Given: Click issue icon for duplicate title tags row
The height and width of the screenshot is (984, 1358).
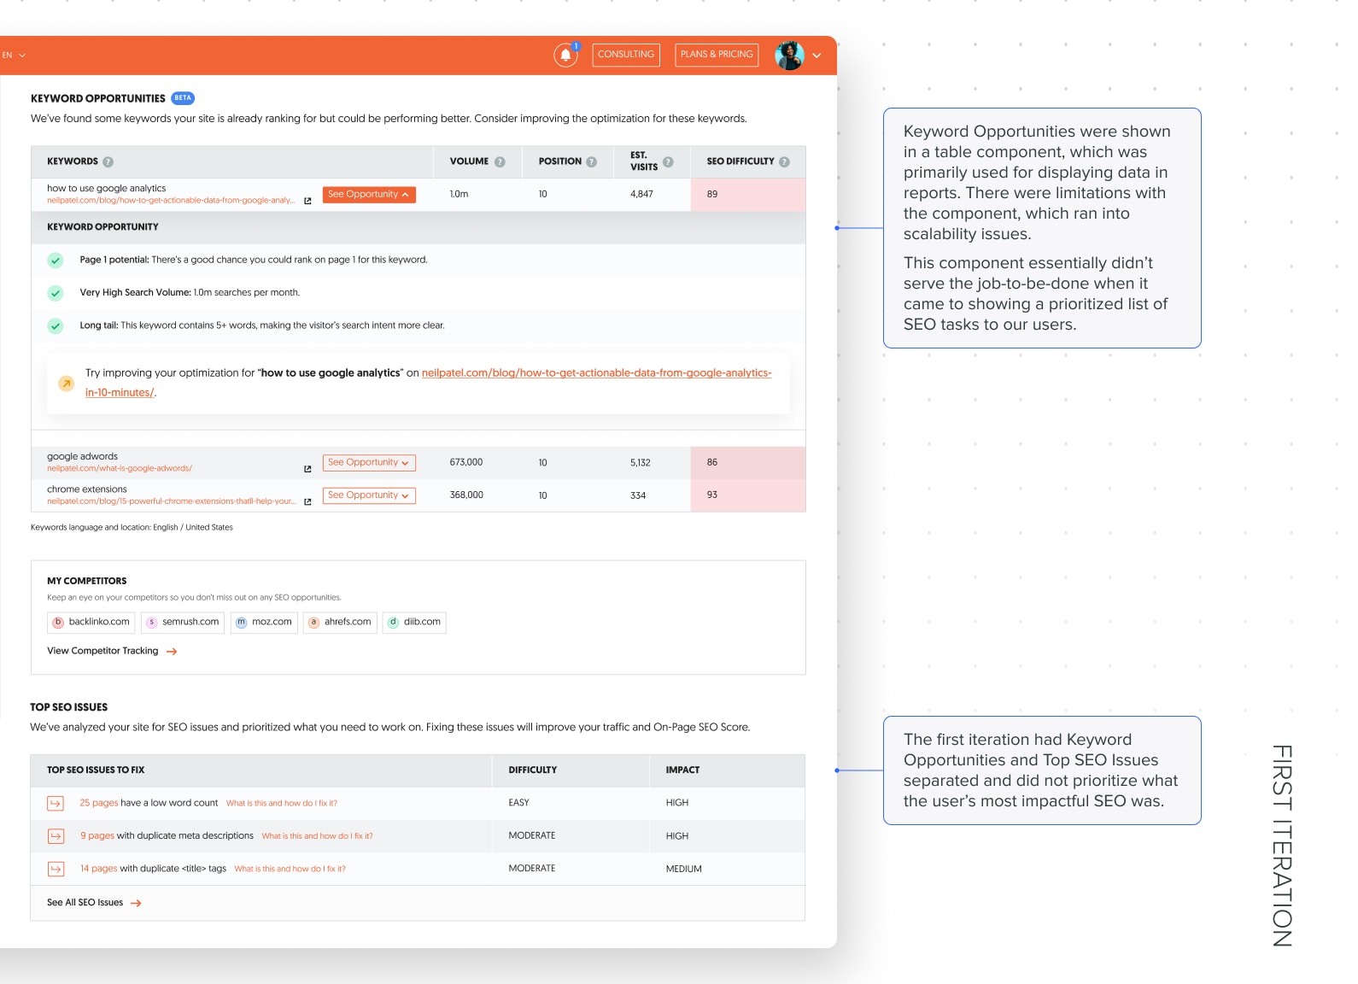Looking at the screenshot, I should 56,870.
